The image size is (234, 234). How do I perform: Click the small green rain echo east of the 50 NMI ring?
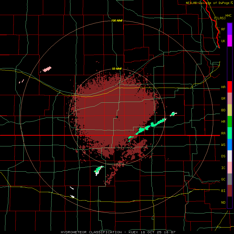pos(173,114)
